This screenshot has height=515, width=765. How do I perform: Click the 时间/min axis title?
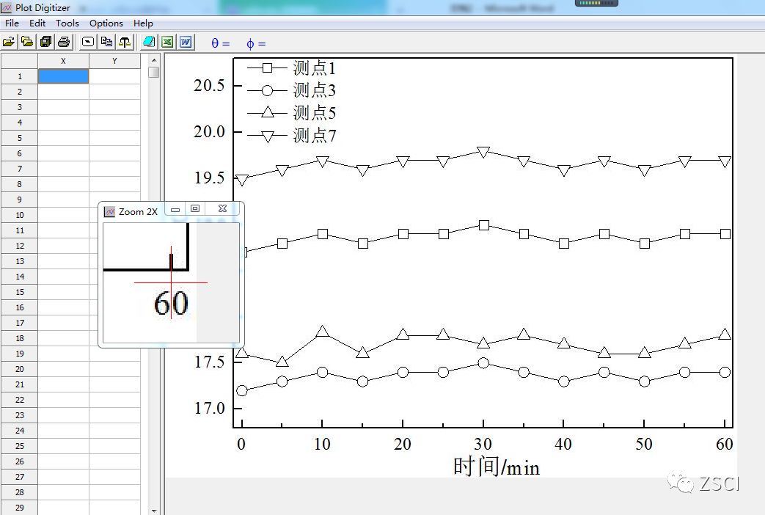click(x=496, y=466)
